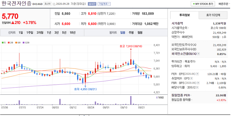Click the 52주최고 최저 value 9,400 | 1,895

[x=219, y=66]
